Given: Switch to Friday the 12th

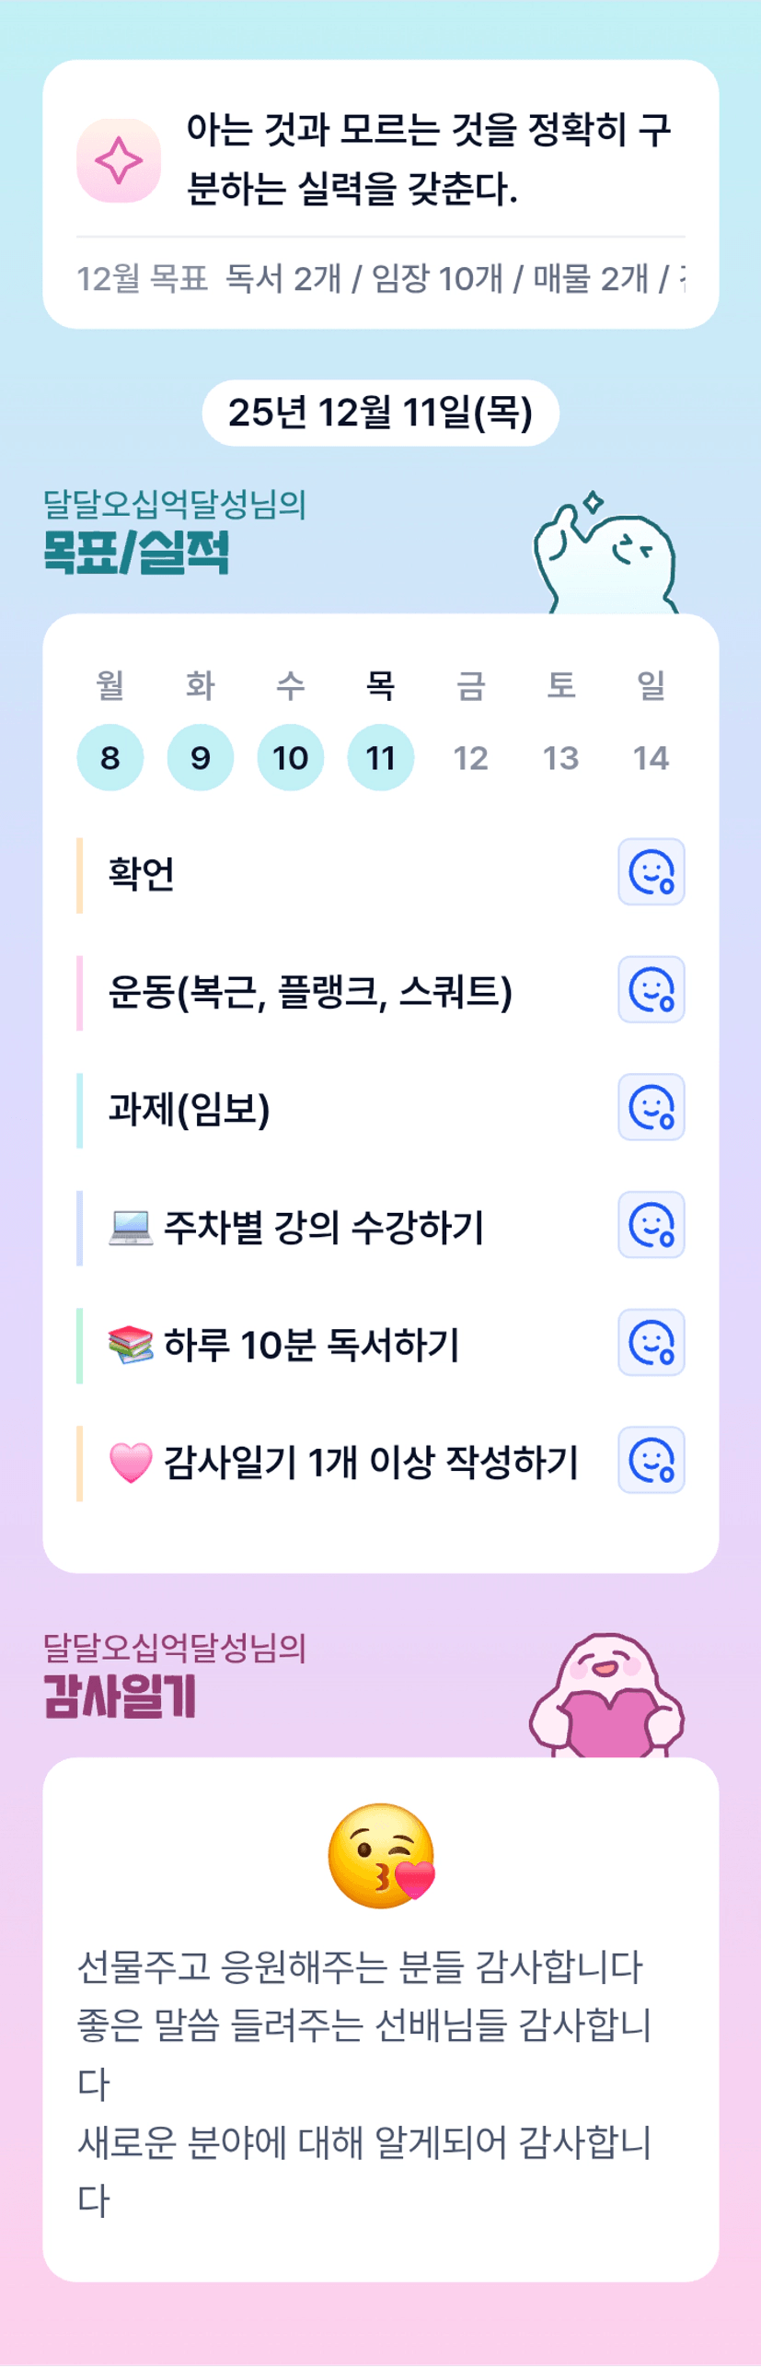Looking at the screenshot, I should tap(470, 758).
